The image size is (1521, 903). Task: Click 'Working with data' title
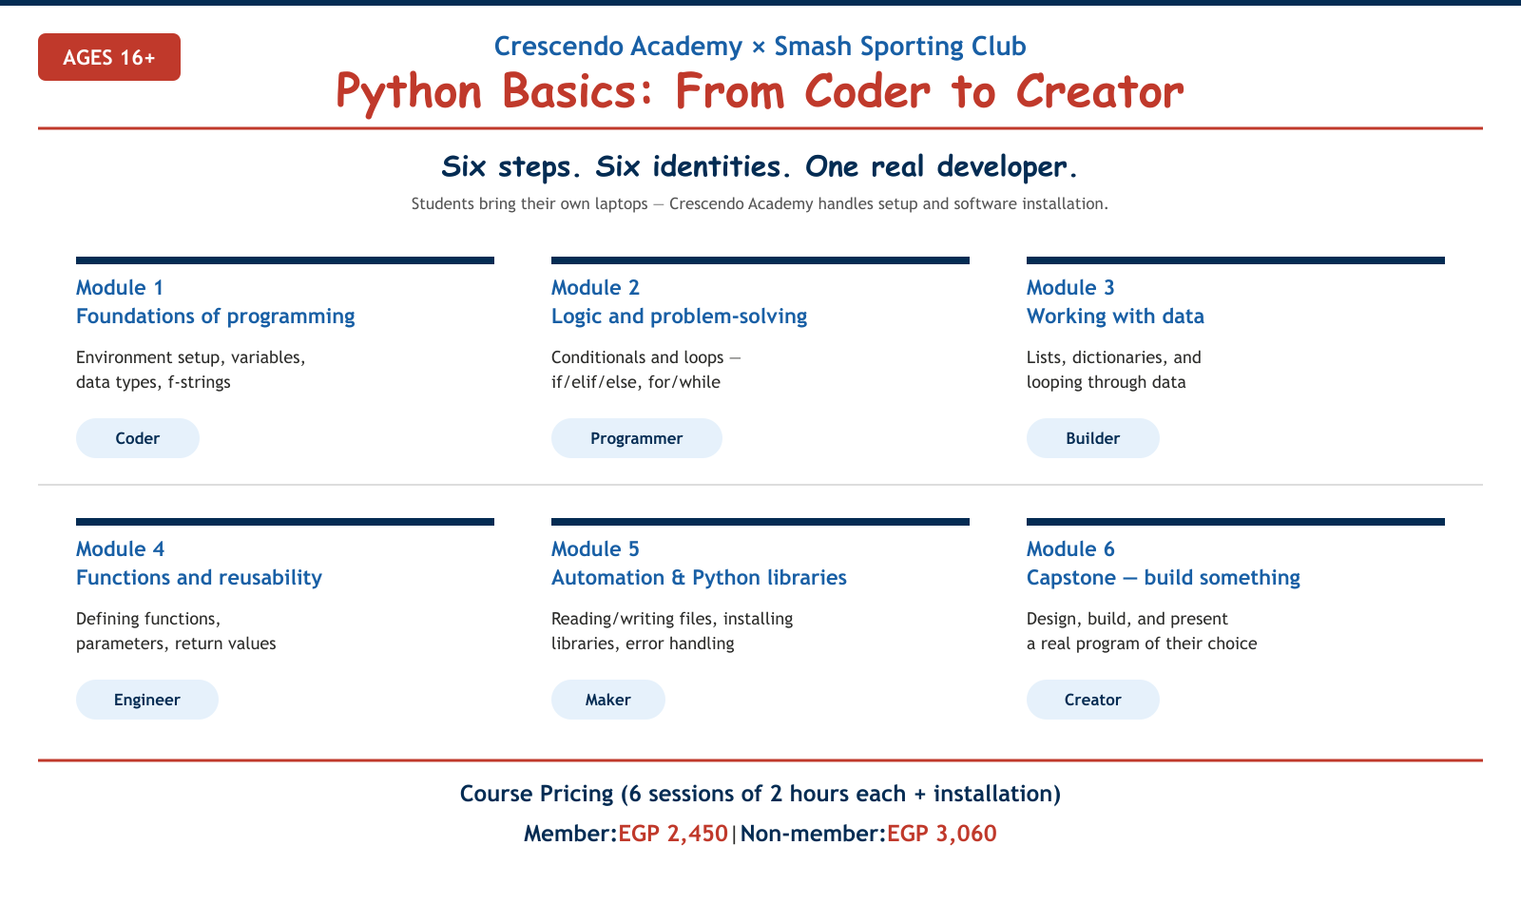click(x=1115, y=316)
